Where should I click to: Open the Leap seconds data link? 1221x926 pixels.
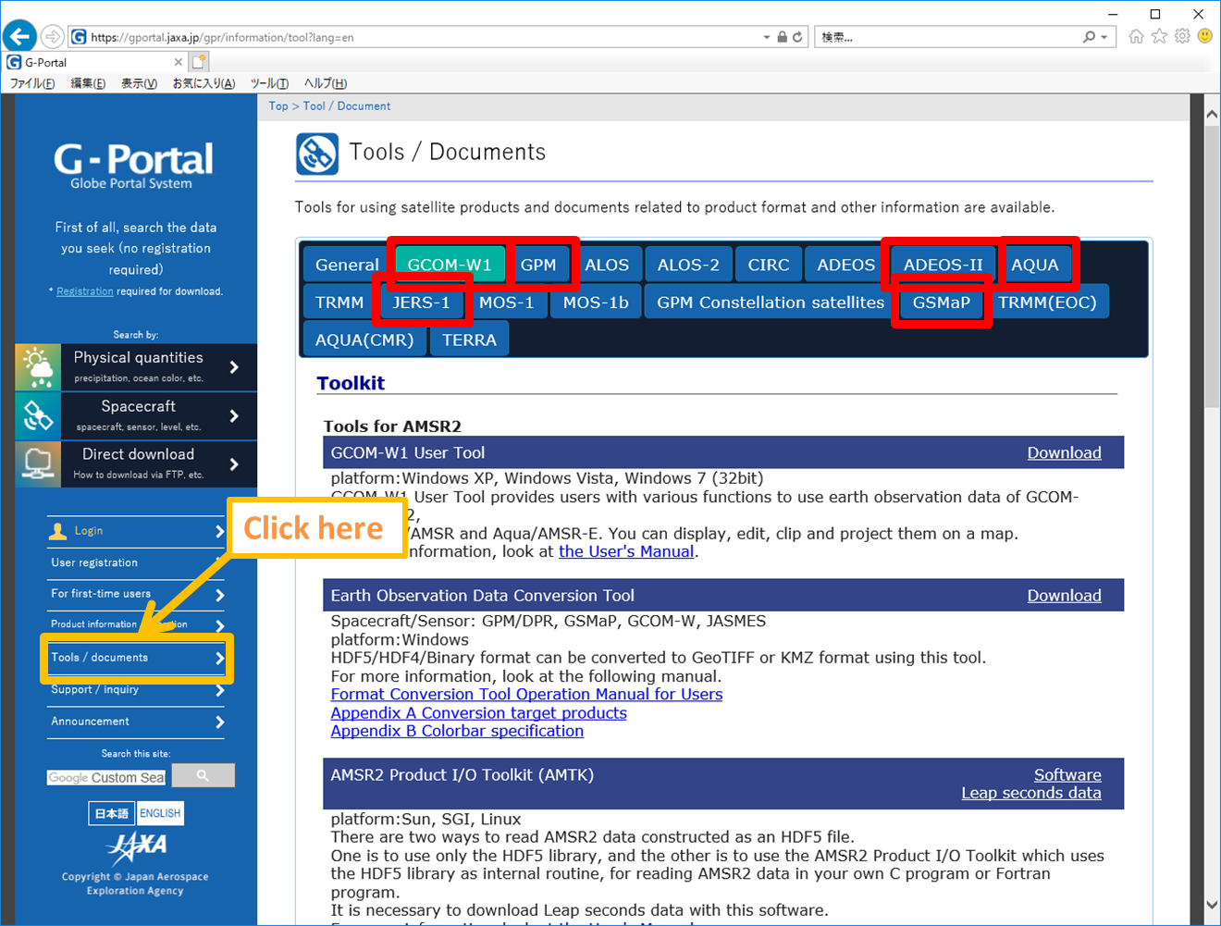pos(1031,793)
